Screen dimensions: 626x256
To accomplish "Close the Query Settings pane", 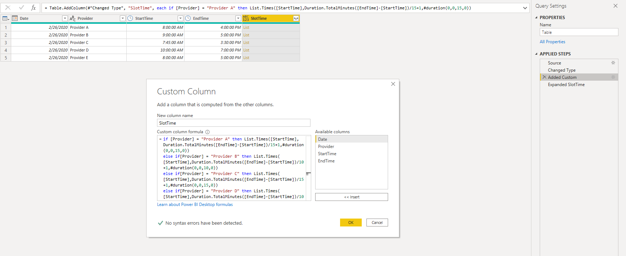I will (616, 6).
